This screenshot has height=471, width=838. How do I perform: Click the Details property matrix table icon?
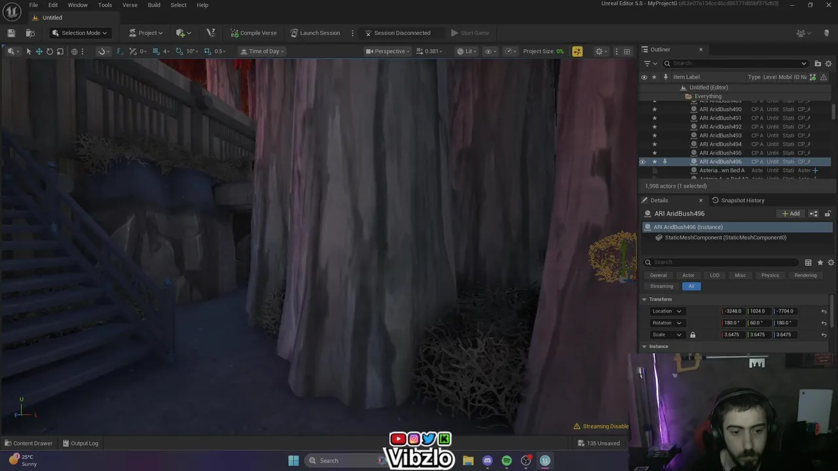pyautogui.click(x=808, y=262)
